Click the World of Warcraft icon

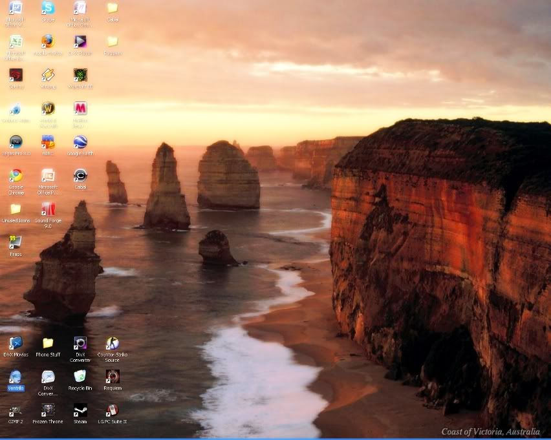click(48, 109)
